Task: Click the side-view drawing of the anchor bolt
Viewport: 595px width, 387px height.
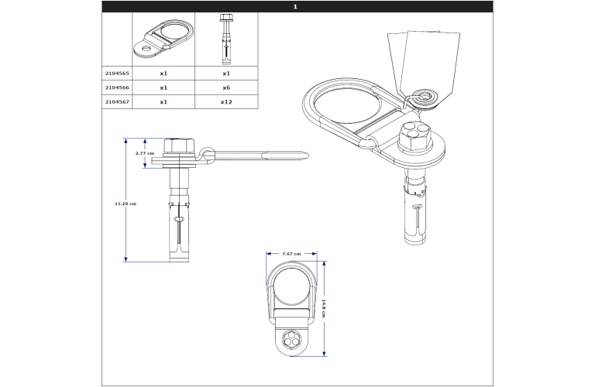Action: coord(230,200)
